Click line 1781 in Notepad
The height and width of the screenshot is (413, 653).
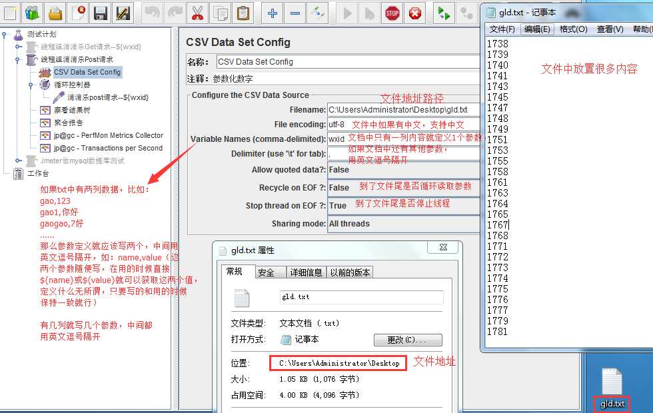[x=498, y=332]
